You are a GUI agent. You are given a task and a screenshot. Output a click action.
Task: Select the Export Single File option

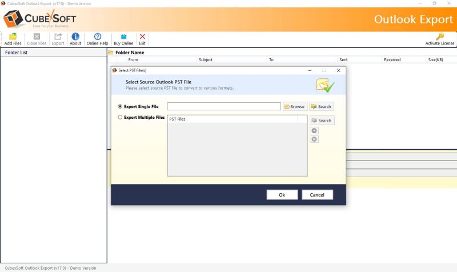pyautogui.click(x=120, y=106)
